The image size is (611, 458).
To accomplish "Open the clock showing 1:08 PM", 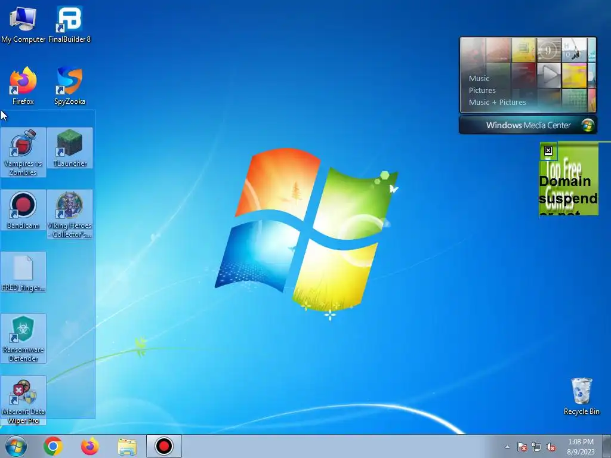I will click(x=581, y=447).
